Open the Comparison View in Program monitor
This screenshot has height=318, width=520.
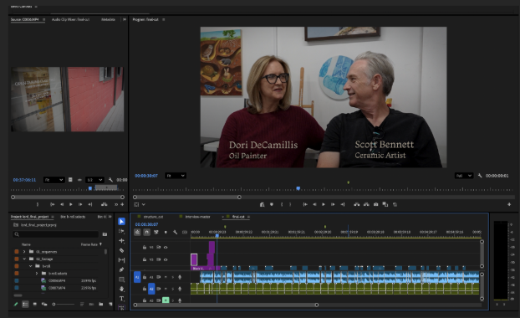pos(385,204)
